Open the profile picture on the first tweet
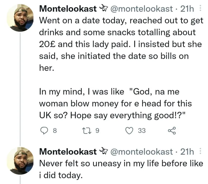The height and width of the screenshot is (184, 208). (18, 18)
